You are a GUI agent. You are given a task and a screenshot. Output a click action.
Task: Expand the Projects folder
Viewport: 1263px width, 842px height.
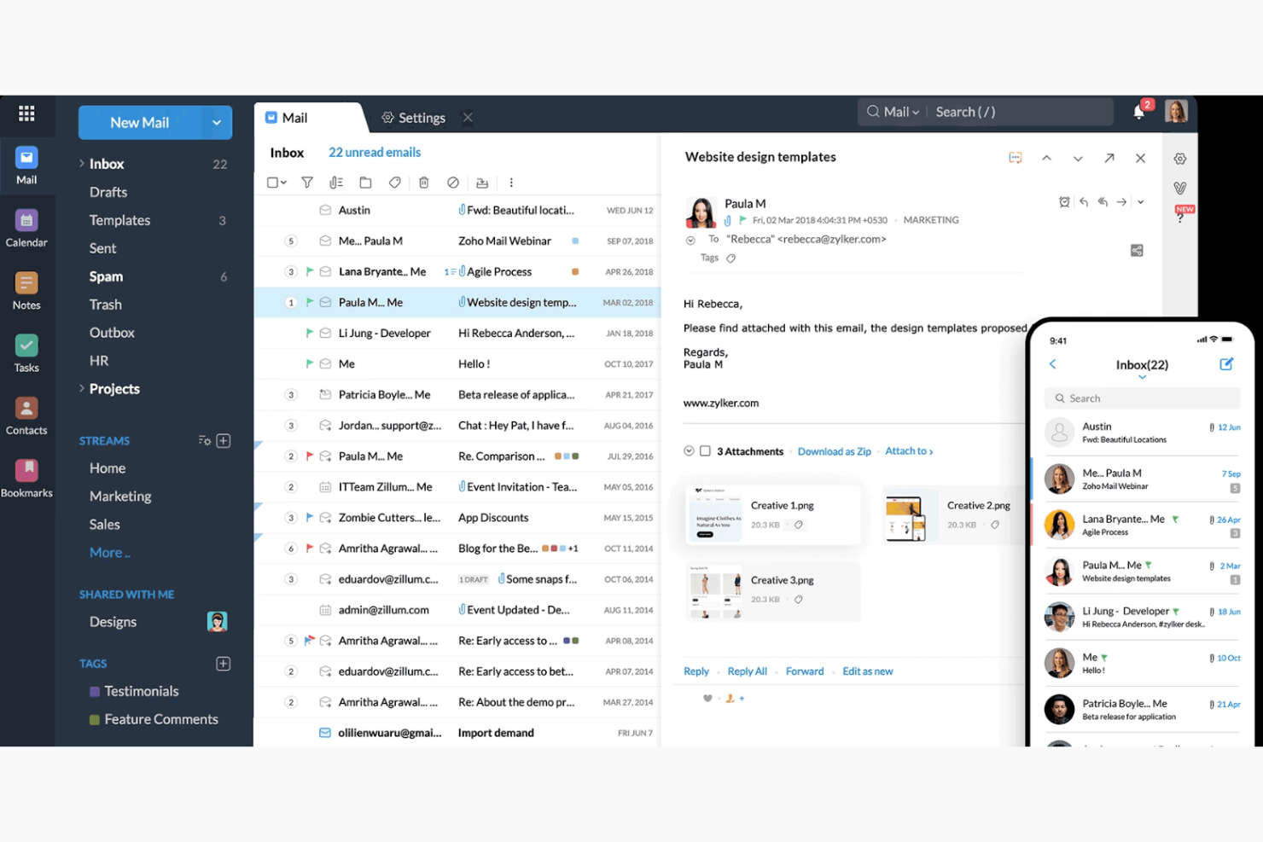click(82, 388)
